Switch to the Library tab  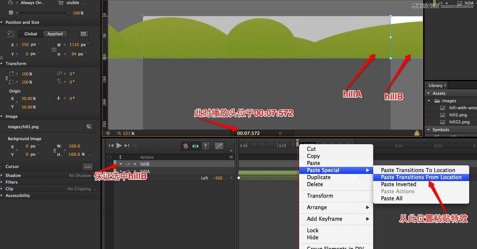point(435,85)
